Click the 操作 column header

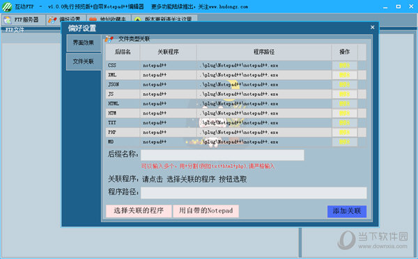point(344,52)
